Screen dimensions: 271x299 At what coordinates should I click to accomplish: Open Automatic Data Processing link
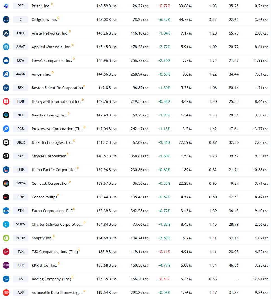pyautogui.click(x=57, y=293)
